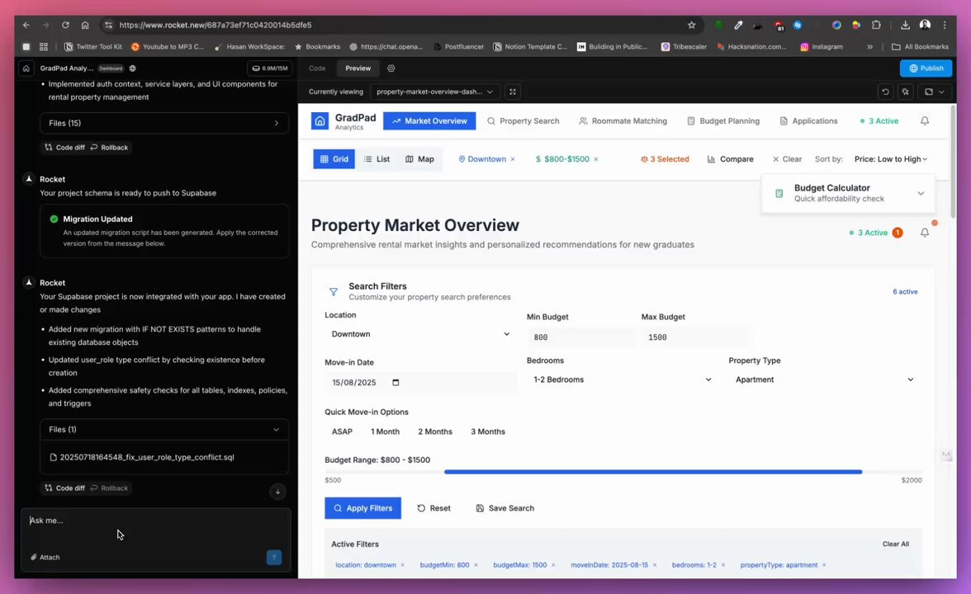The image size is (971, 594).
Task: Switch to Grid view
Action: pyautogui.click(x=334, y=159)
